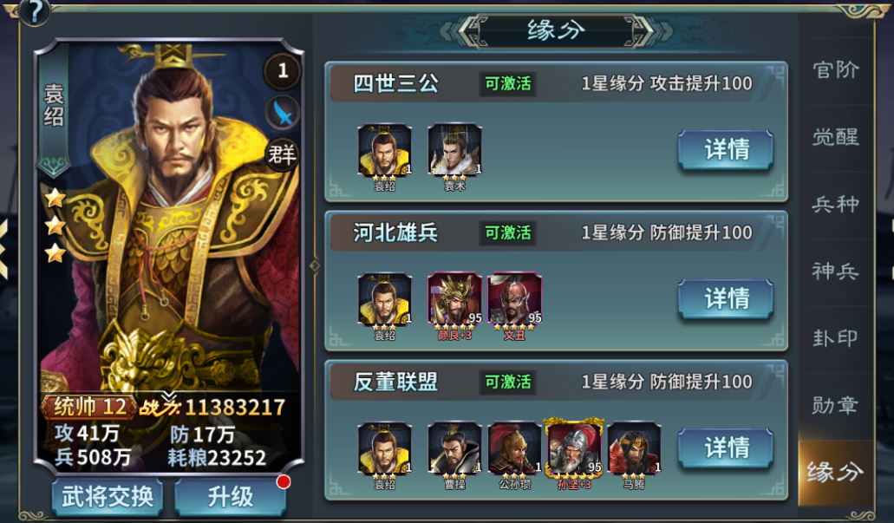
Task: Tap the blue feather troop icon
Action: point(283,113)
